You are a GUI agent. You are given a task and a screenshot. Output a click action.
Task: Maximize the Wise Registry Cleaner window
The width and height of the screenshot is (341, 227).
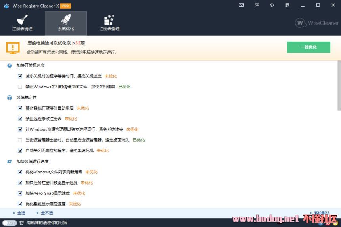(318, 5)
